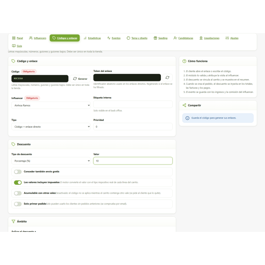Click the filter icon beside Ámbito heading

pyautogui.click(x=13, y=222)
